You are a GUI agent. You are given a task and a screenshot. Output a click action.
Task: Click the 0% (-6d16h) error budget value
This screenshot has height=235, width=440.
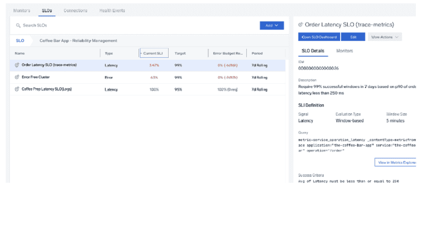point(228,65)
